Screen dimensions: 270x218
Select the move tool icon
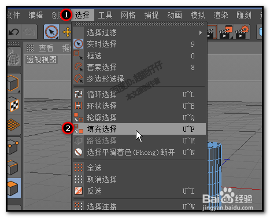click(67, 32)
